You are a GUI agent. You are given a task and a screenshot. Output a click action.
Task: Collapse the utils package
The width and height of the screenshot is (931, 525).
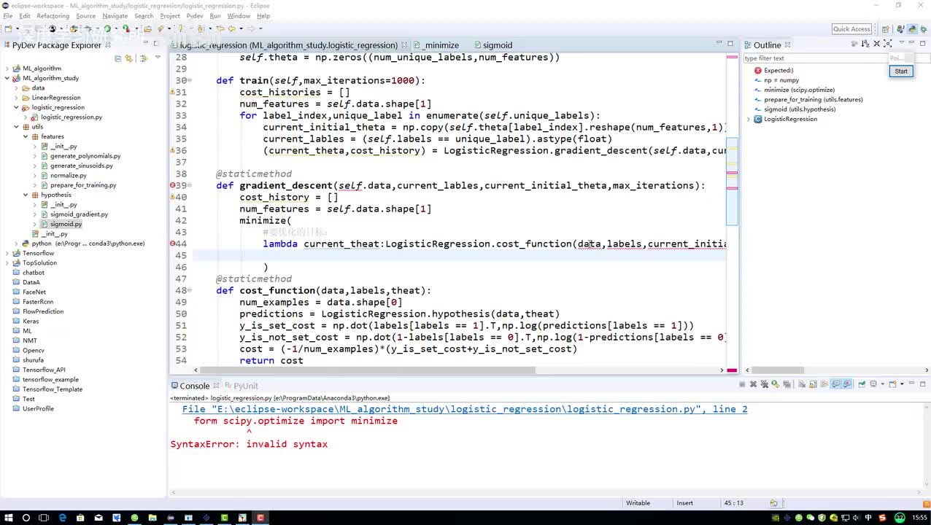tap(16, 127)
